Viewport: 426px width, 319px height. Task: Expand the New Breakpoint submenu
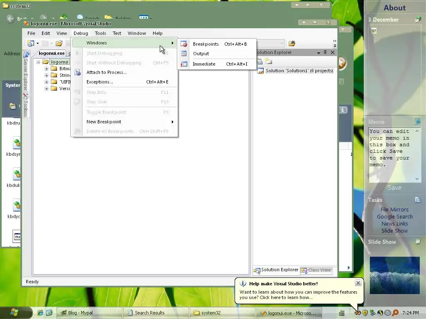[x=124, y=122]
